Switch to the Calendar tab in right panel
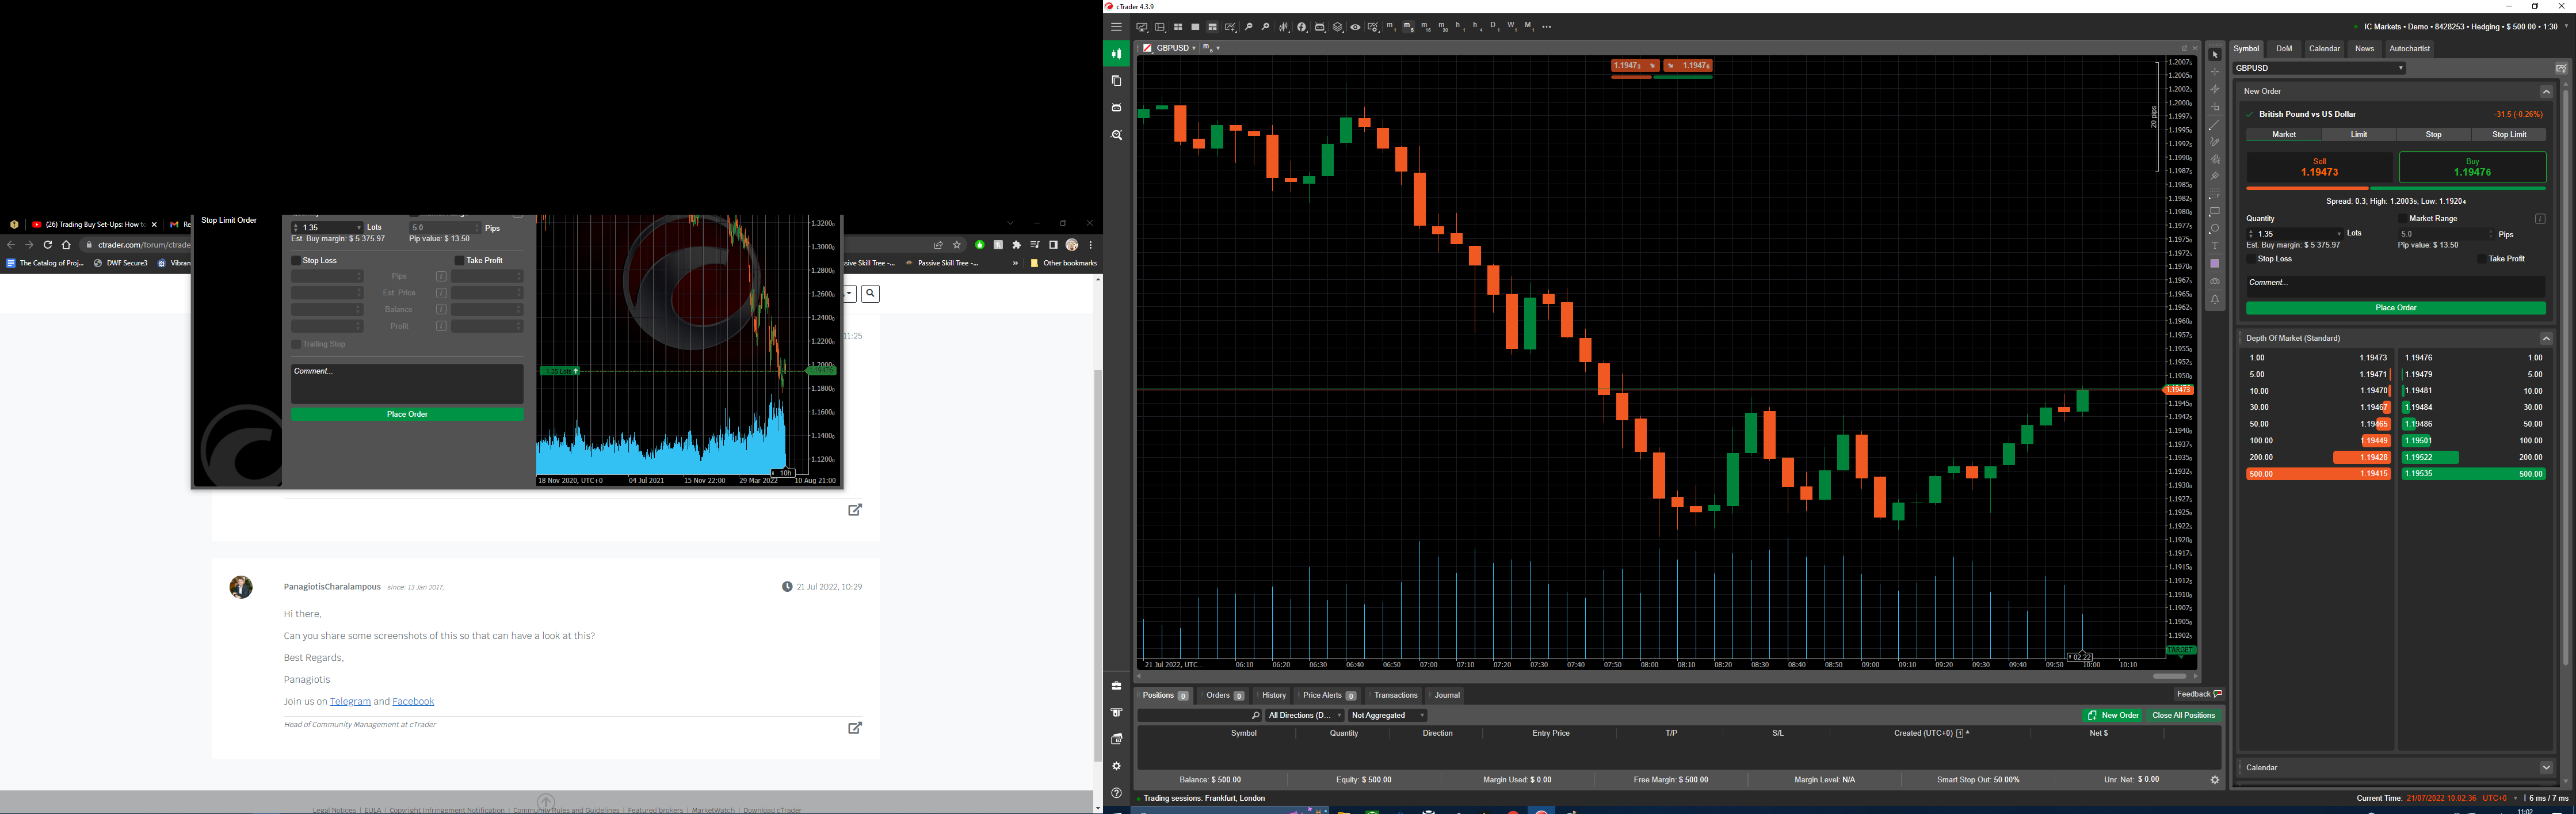 click(x=2324, y=49)
